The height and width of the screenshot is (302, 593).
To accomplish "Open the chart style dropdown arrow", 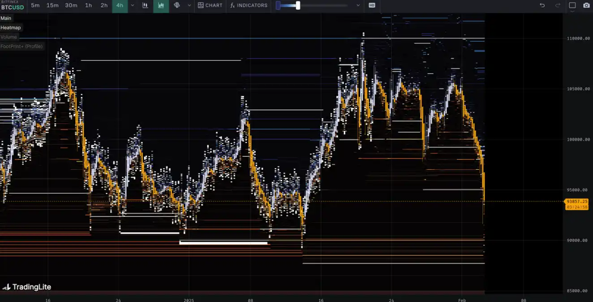I will point(189,5).
